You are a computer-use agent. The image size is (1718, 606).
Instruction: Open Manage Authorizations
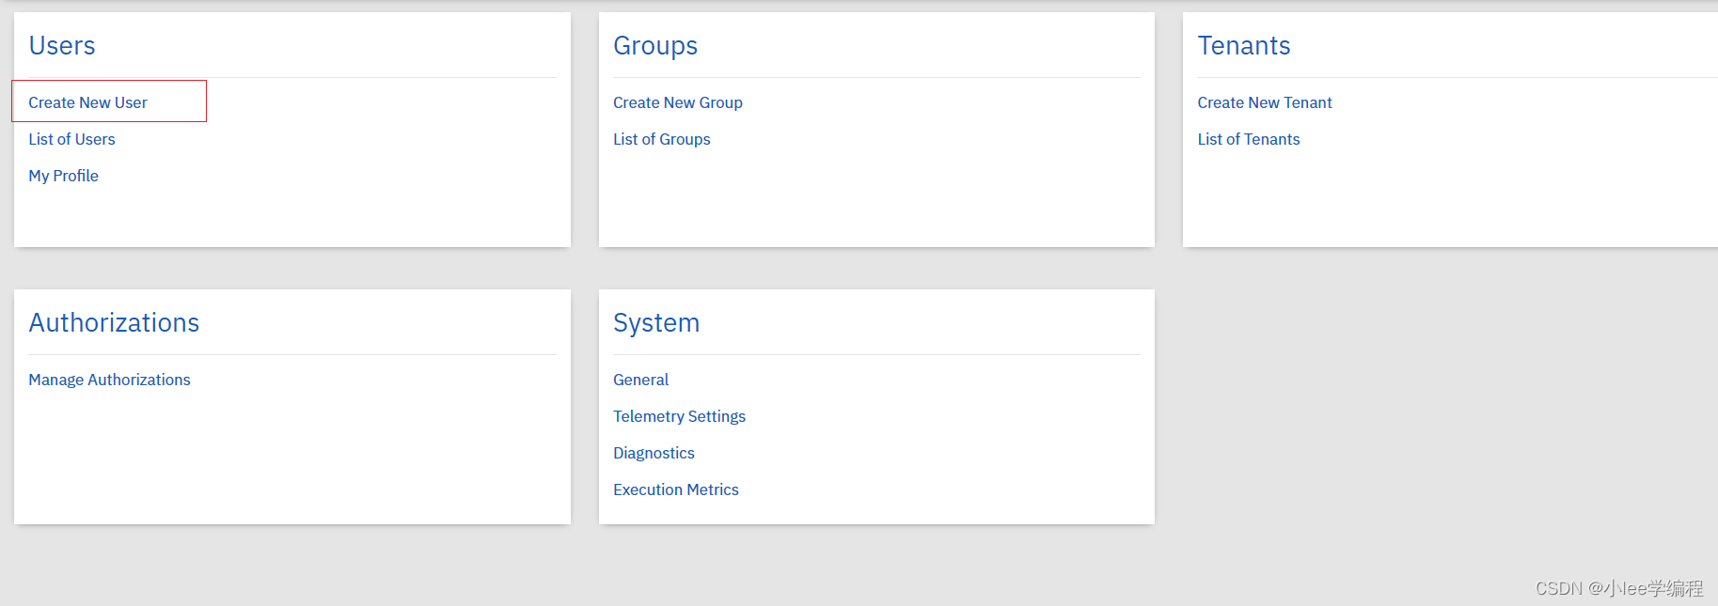109,380
